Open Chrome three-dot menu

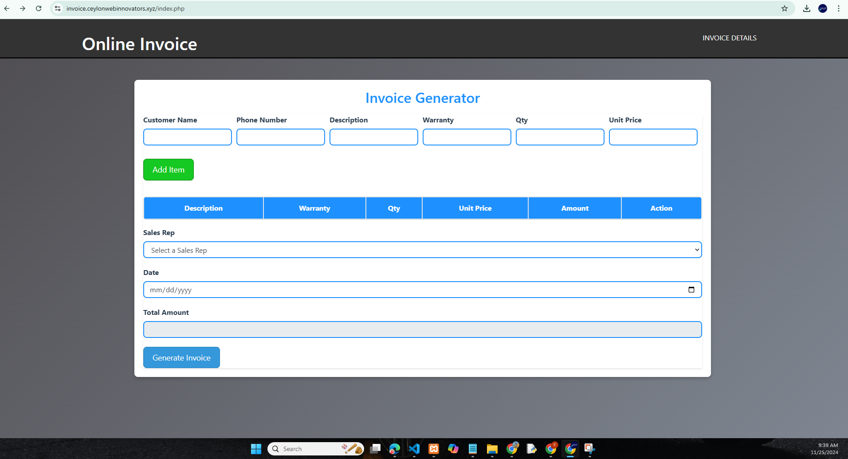click(x=839, y=8)
